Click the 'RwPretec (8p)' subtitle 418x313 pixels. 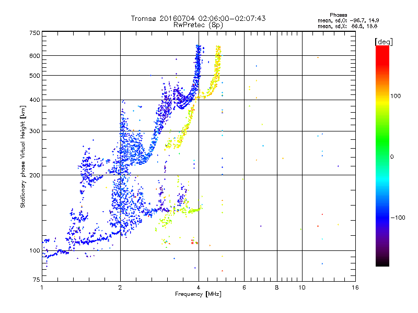pyautogui.click(x=198, y=25)
